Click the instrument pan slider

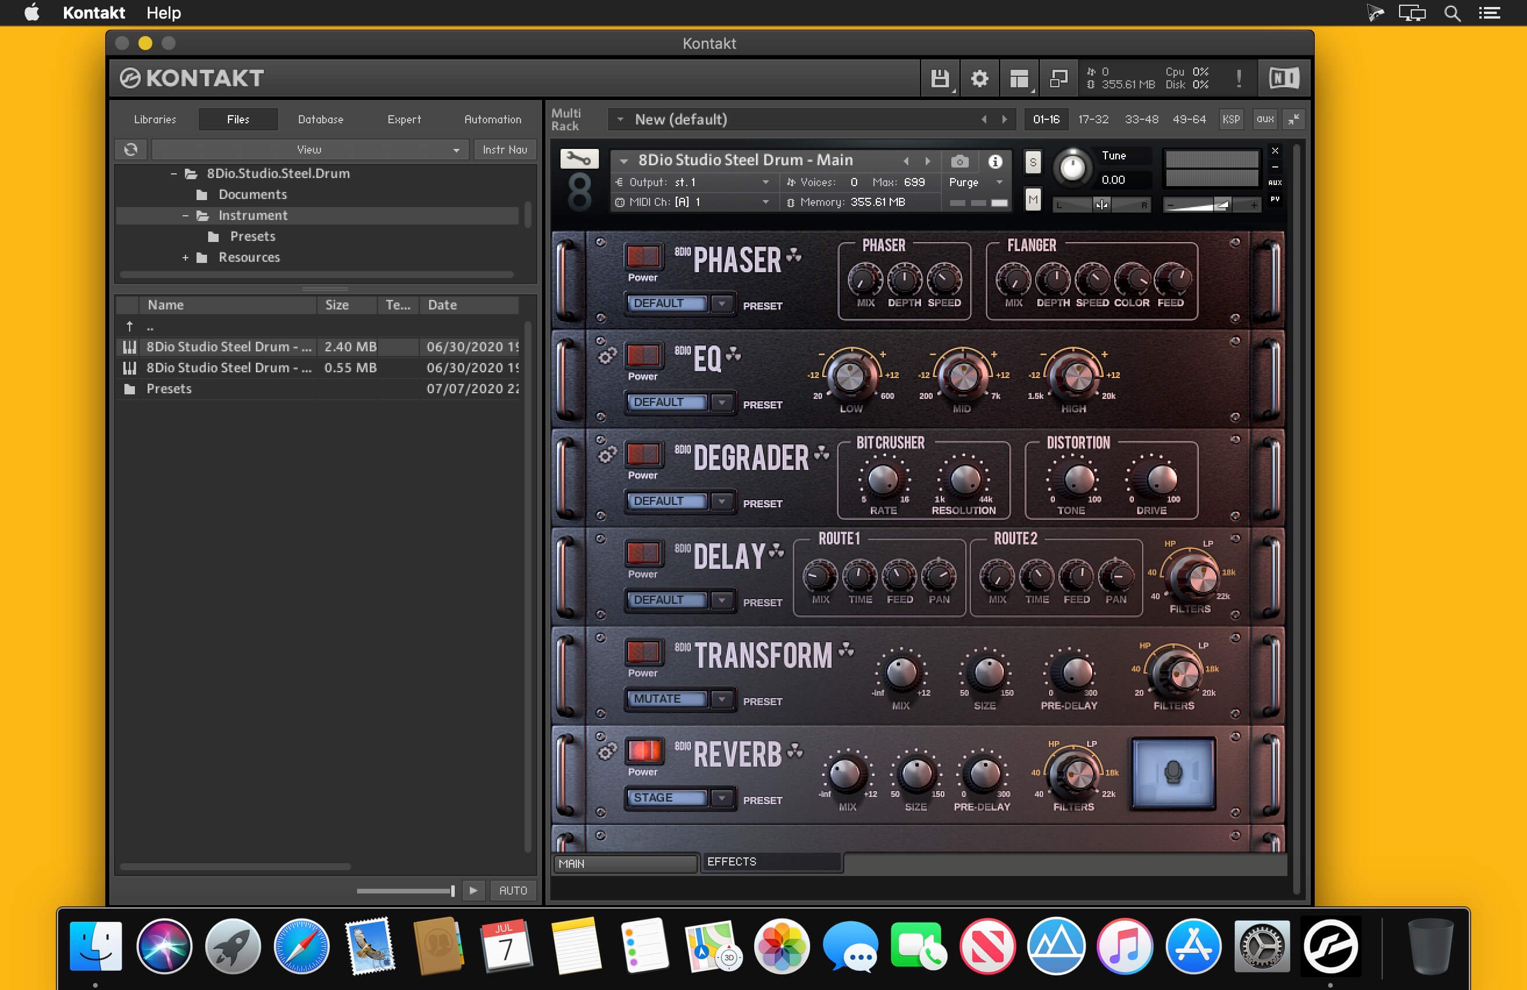tap(1101, 205)
